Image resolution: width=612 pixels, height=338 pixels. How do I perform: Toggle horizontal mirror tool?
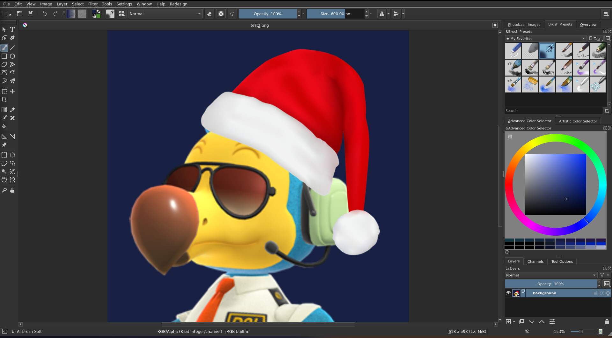[x=382, y=14]
